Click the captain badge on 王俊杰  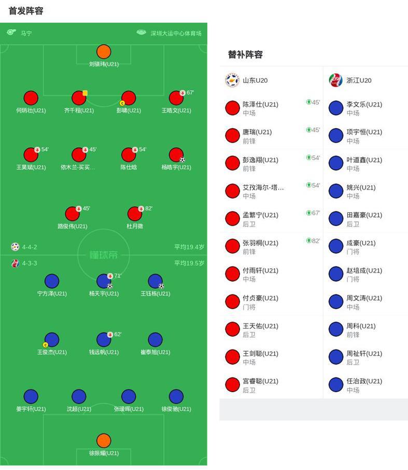(45, 345)
